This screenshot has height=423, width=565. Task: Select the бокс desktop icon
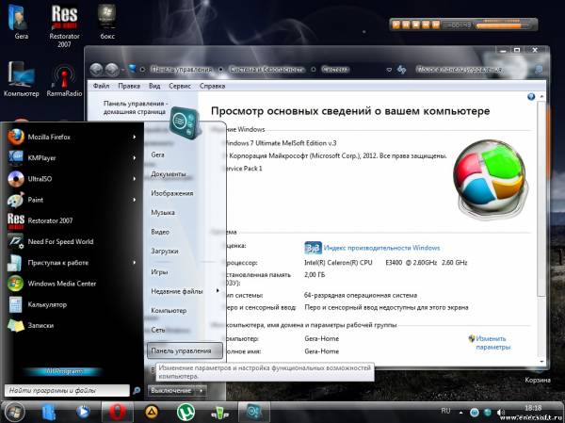pos(107,22)
